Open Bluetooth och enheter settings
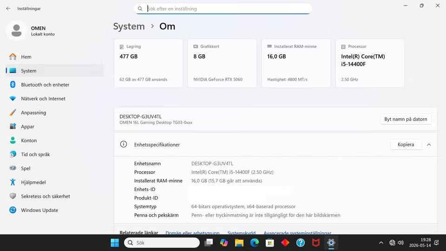 (54, 85)
